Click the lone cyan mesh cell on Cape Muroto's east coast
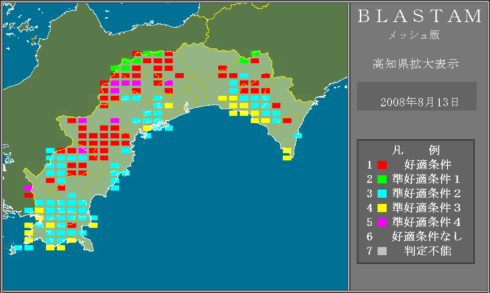The image size is (490, 293). [298, 135]
